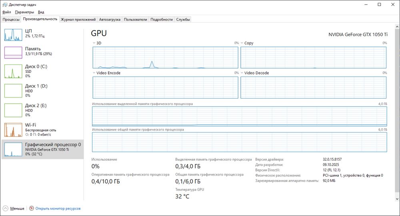Screen dimensions: 400x216
Task: Open the Video Encode engine dropdown
Action: [x=94, y=73]
